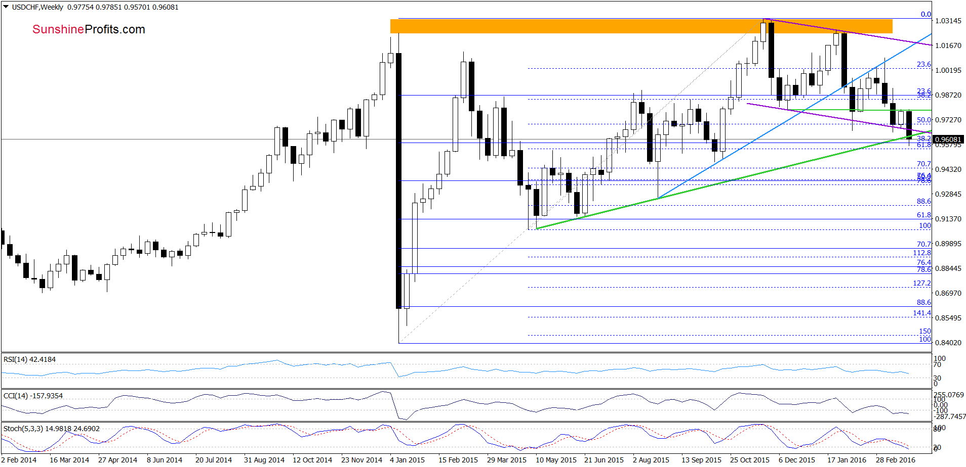This screenshot has height=467, width=966.
Task: Click the 28 Feb 2016 date label
Action: [x=895, y=460]
